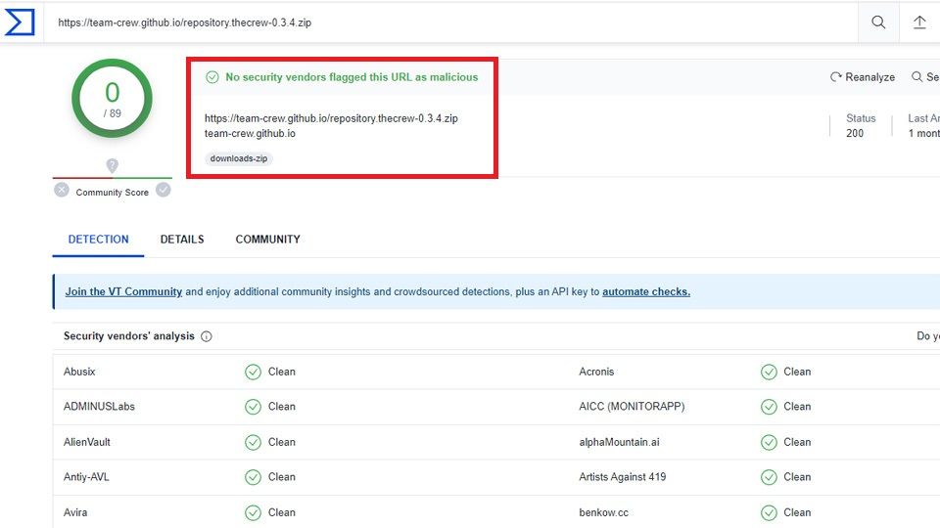
Task: Click the Clean check icon for alphaMountain.ai
Action: (769, 442)
